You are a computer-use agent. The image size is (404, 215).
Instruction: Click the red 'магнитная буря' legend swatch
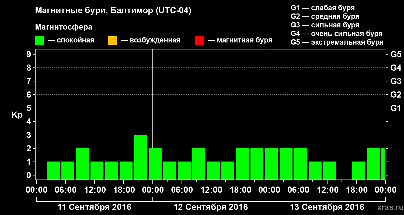tap(199, 41)
